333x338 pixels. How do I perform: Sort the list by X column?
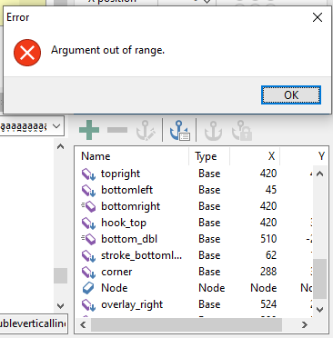255,156
